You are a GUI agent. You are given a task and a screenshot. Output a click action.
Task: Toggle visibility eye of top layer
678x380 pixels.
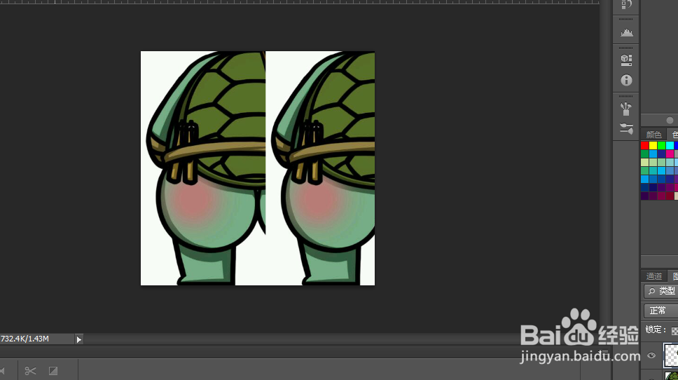tap(651, 355)
